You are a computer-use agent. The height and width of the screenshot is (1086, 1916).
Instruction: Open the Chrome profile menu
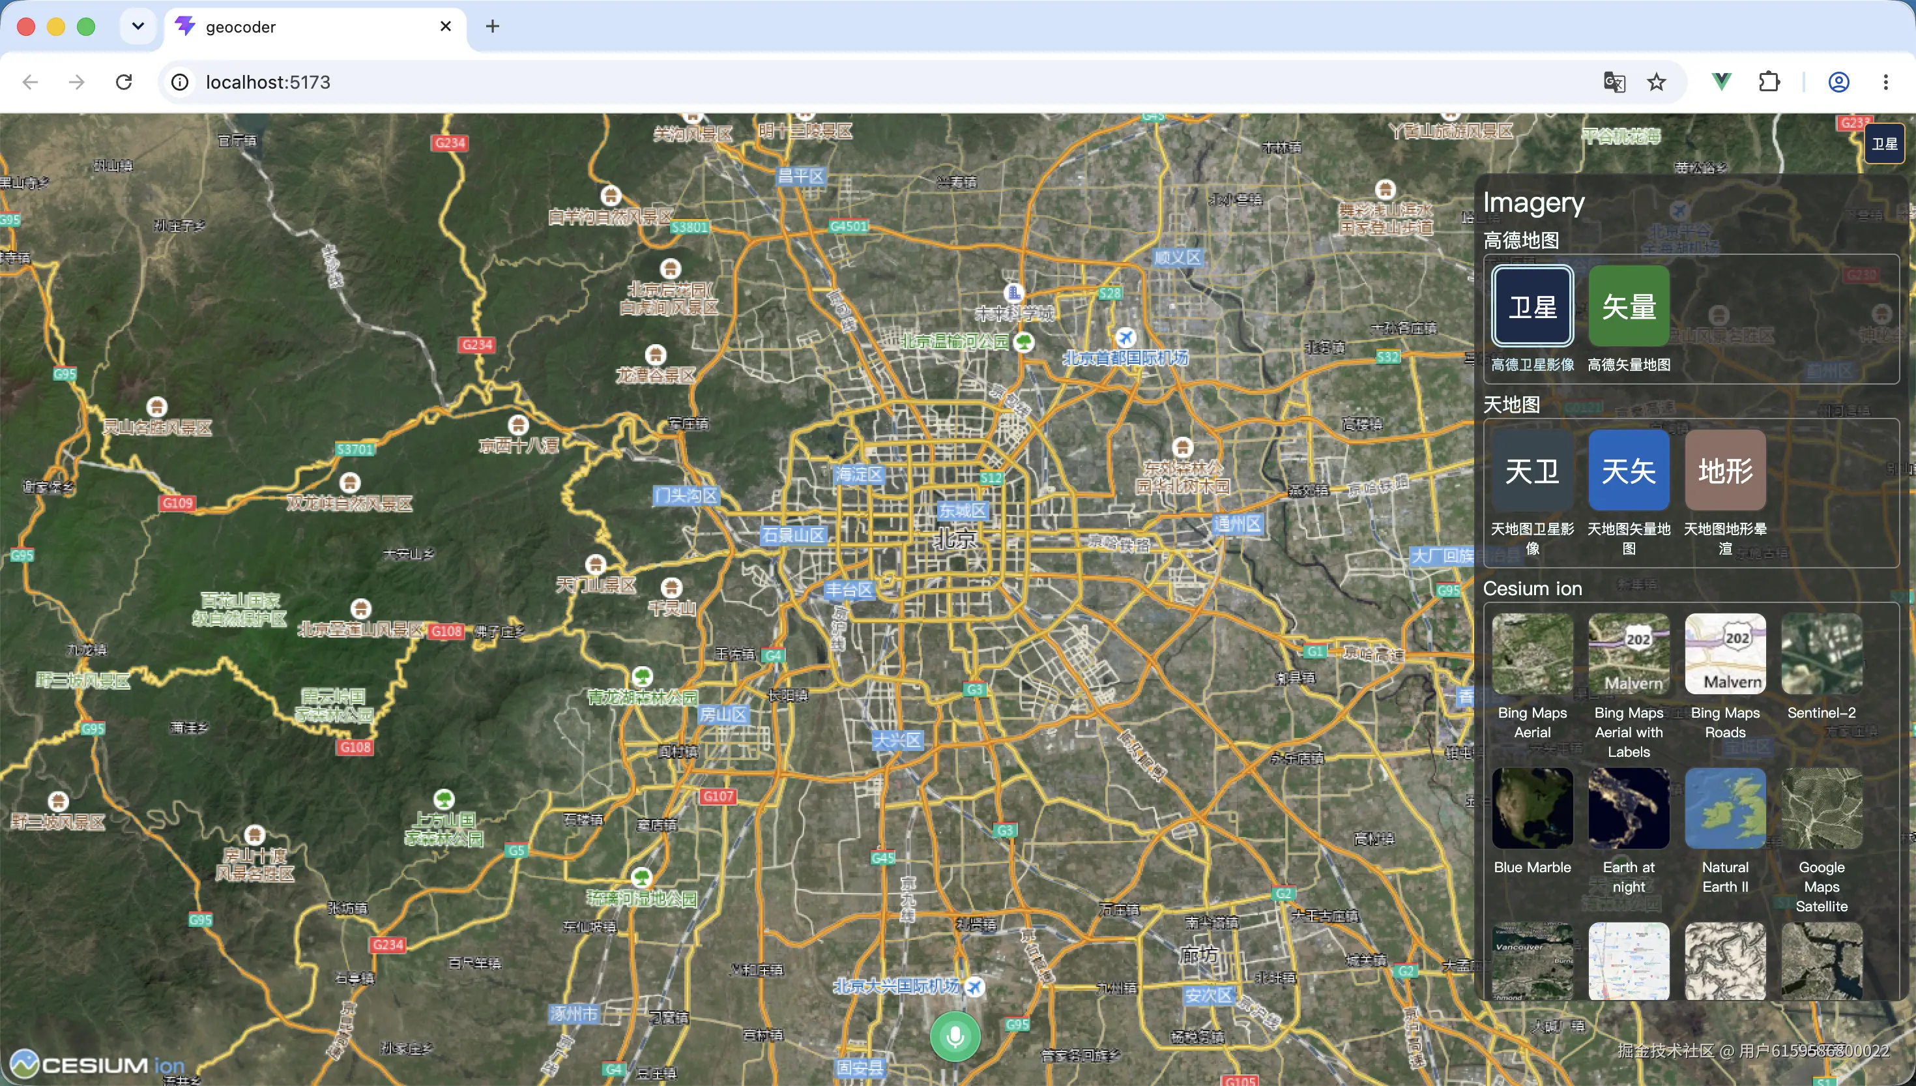1838,82
